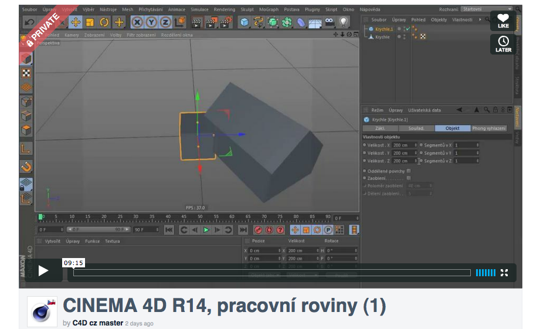Click the blue deformer icon
Screen dimensions: 540x329
[x=301, y=22]
